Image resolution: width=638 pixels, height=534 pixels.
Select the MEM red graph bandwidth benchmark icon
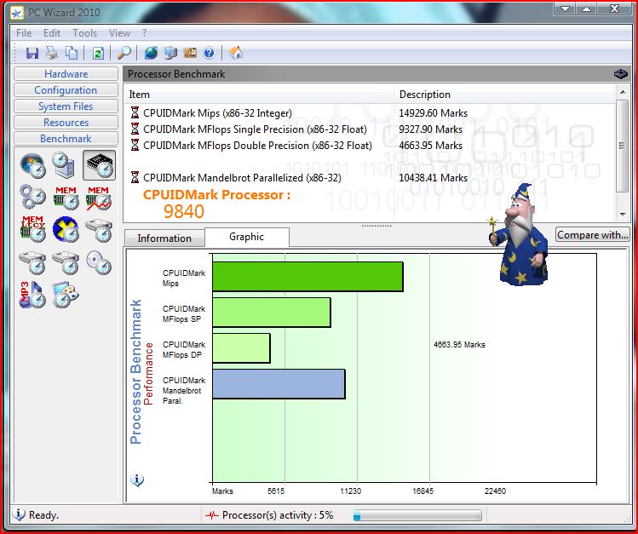tap(99, 198)
